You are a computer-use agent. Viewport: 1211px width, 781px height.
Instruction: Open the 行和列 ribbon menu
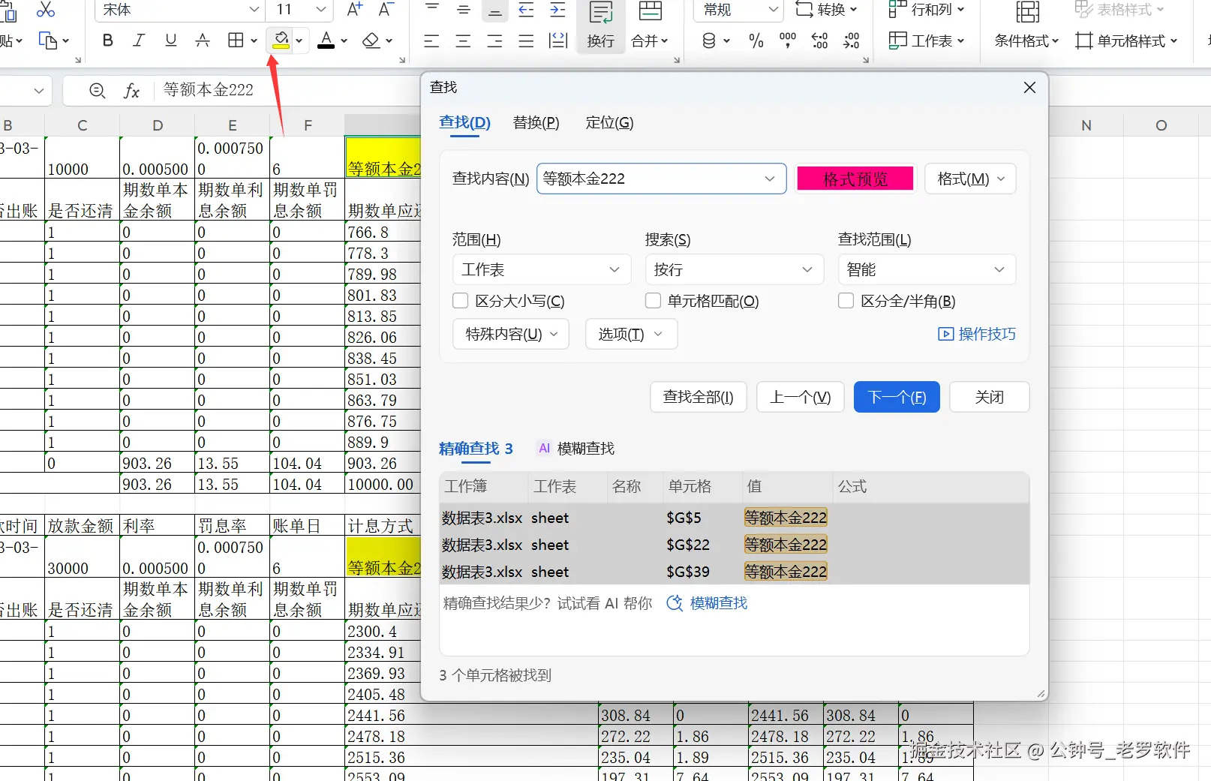click(927, 10)
